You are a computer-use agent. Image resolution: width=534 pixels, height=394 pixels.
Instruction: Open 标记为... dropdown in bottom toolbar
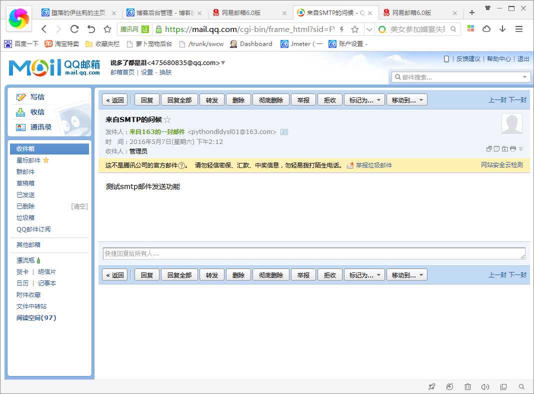364,275
